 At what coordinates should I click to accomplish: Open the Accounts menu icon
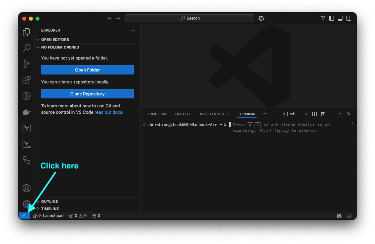click(27, 188)
